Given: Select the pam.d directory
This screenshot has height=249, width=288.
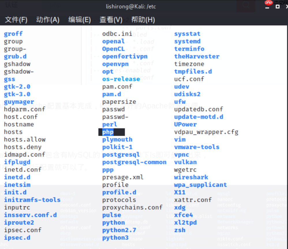Looking at the screenshot, I should tap(112, 94).
